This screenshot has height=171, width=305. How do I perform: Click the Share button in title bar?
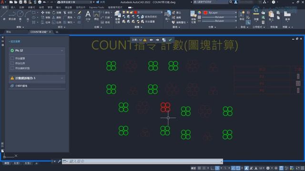101,2
